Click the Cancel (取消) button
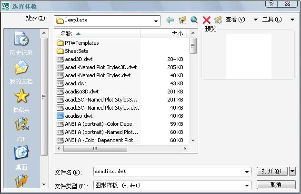The width and height of the screenshot is (301, 194). (x=276, y=185)
